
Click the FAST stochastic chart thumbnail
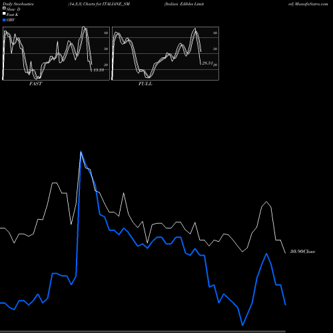56,53
